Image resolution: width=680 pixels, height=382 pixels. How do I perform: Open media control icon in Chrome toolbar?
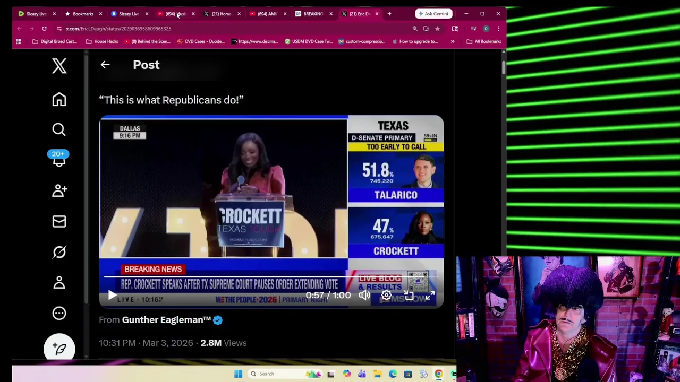(x=473, y=29)
